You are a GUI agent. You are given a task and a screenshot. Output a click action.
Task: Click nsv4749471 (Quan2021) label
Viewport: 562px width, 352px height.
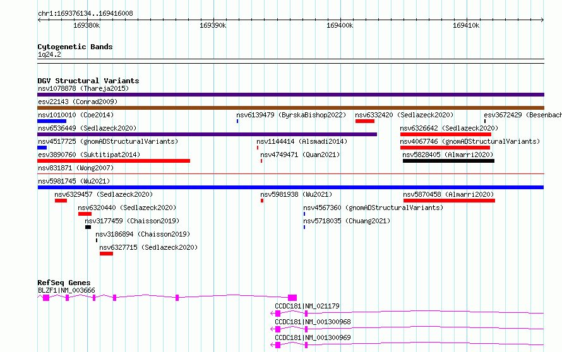coord(300,155)
